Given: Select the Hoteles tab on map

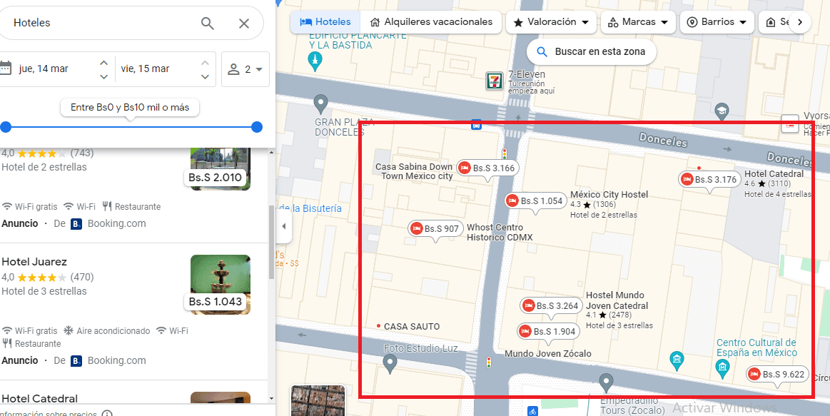Looking at the screenshot, I should [325, 22].
